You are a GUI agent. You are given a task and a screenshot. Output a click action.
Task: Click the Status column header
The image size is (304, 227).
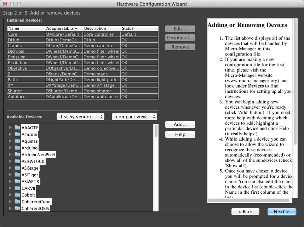(x=139, y=28)
